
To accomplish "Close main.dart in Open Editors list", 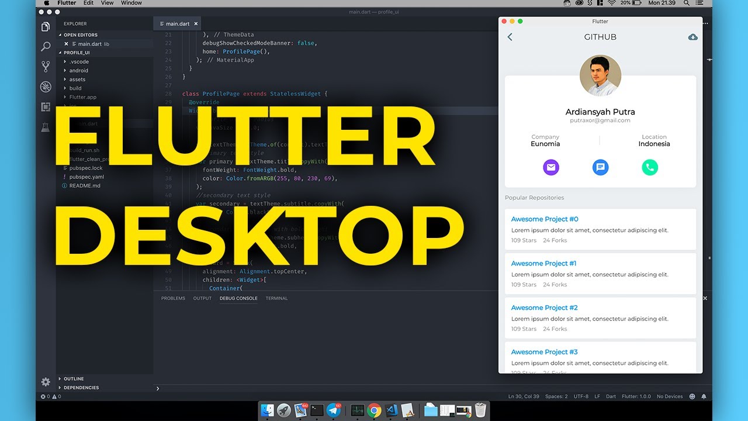I will point(66,44).
